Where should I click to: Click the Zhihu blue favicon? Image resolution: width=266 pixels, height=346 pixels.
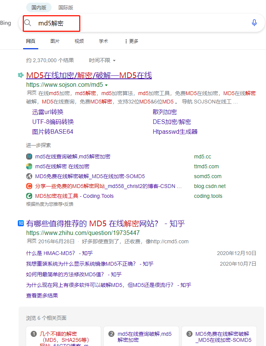pos(21,223)
